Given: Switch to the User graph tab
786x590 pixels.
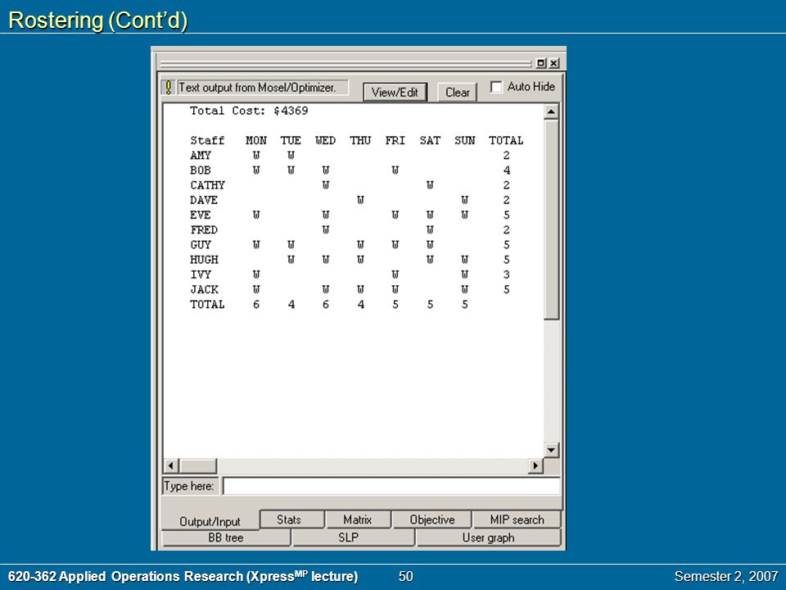Looking at the screenshot, I should [488, 538].
